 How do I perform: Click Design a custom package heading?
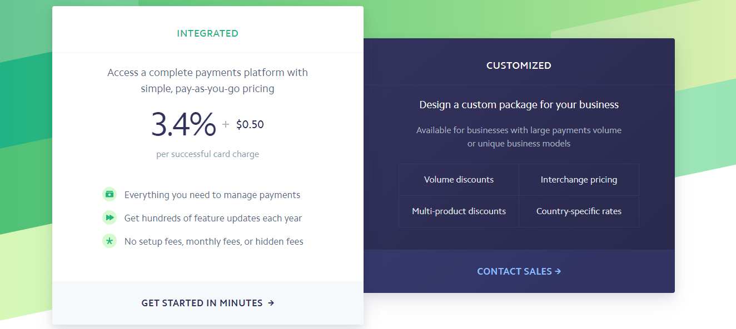tap(519, 104)
